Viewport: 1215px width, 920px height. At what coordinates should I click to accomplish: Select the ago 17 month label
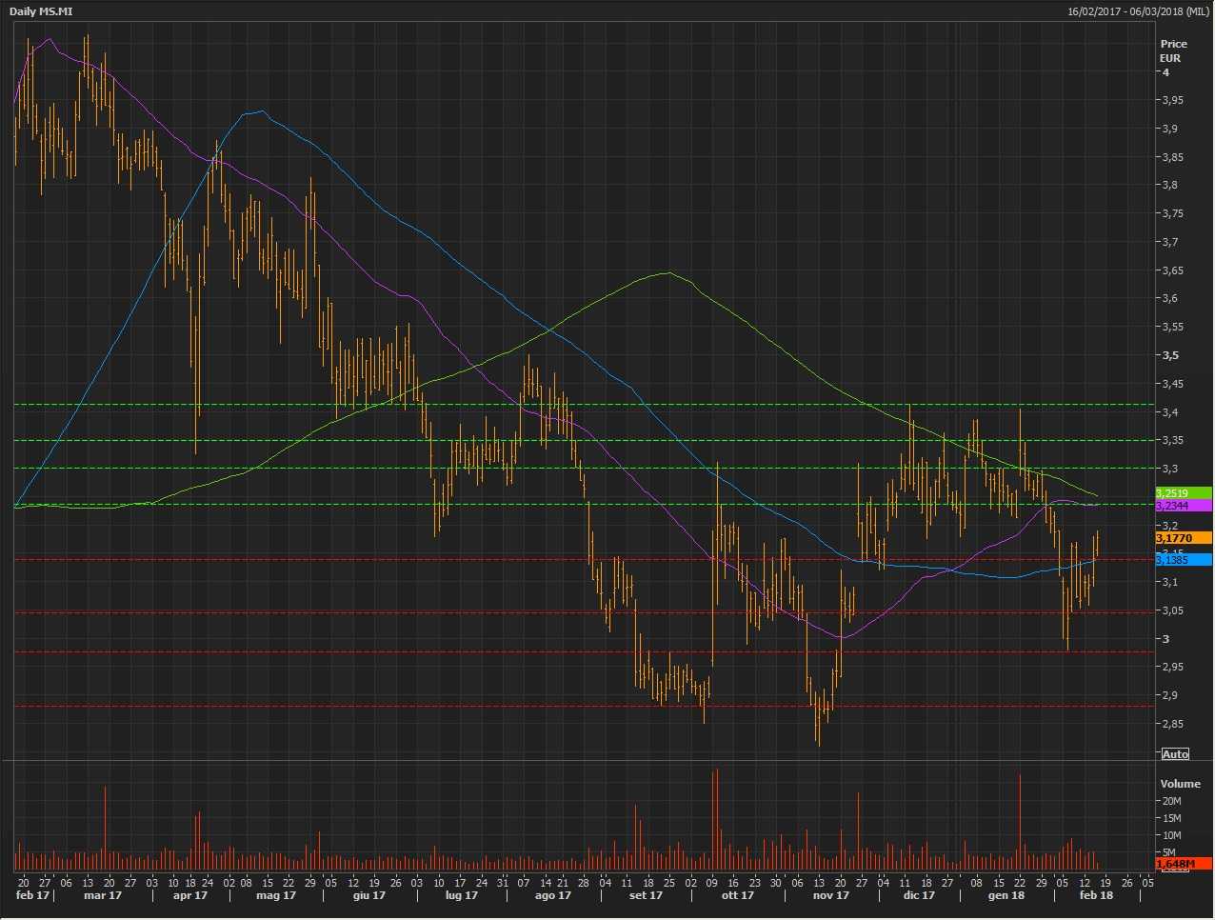pos(553,895)
